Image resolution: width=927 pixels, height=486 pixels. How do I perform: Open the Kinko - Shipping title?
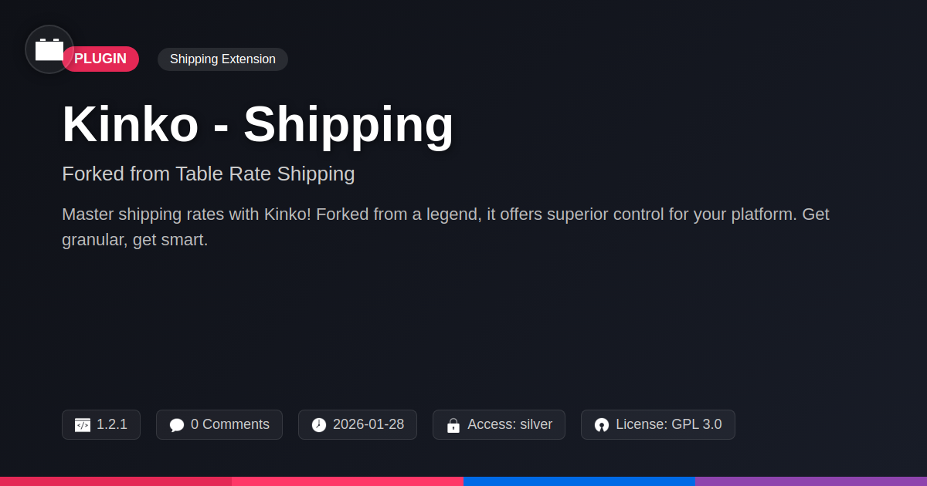(x=258, y=124)
